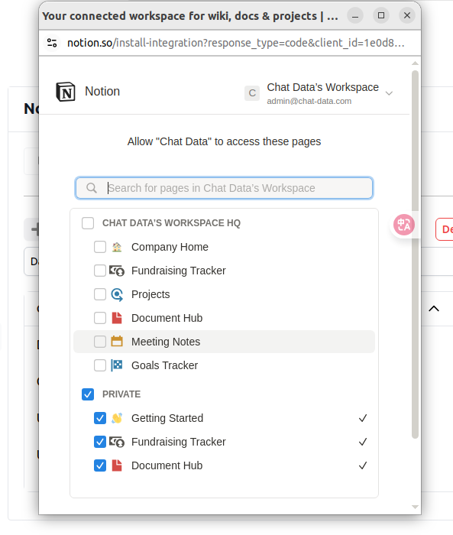453x535 pixels.
Task: Click the Goals Tracker page label
Action: (164, 365)
